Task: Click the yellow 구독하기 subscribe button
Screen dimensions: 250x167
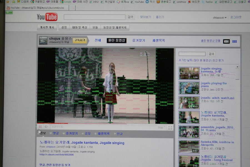Action: point(80,40)
